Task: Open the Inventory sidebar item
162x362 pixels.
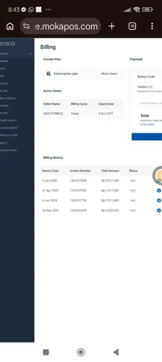Action: (x=4, y=91)
